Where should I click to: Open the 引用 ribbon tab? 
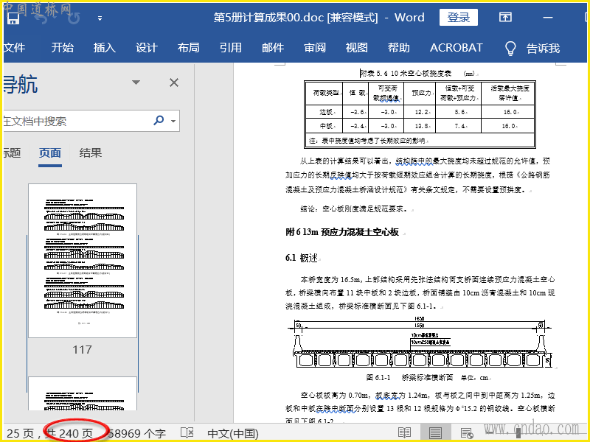pyautogui.click(x=231, y=48)
